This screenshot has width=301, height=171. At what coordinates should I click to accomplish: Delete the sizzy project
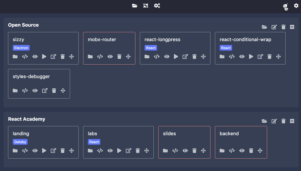(63, 56)
